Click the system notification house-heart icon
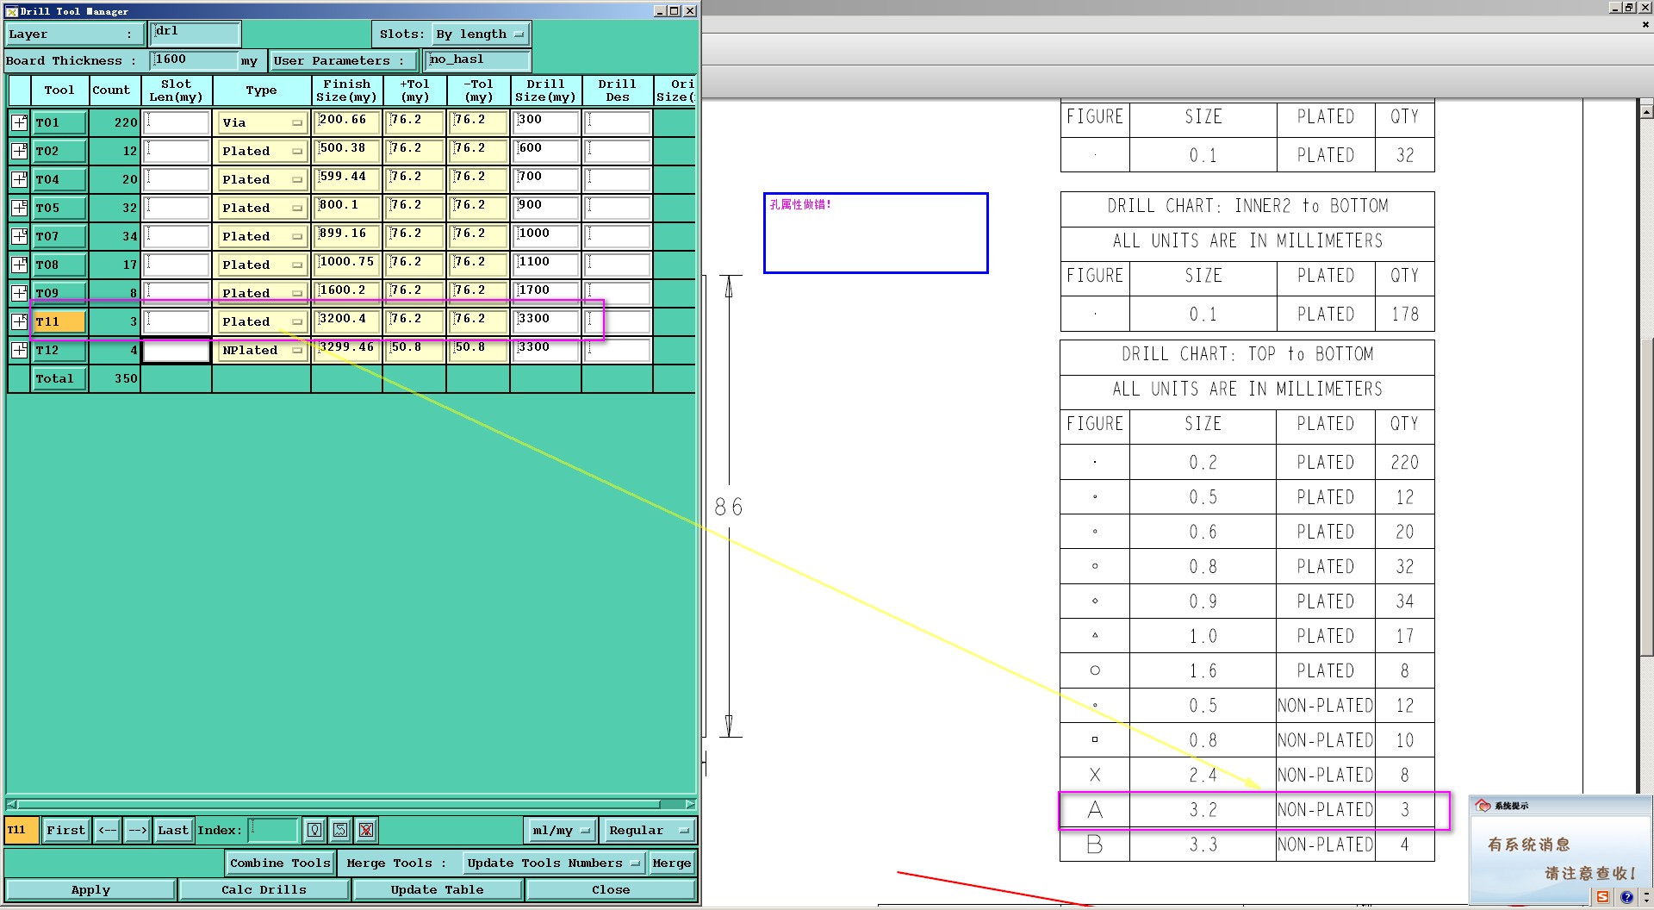Screen dimensions: 1654x910 (x=1483, y=806)
